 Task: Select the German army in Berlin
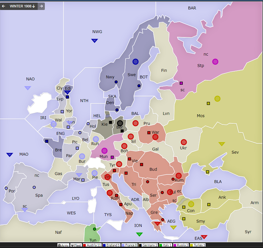[120, 123]
